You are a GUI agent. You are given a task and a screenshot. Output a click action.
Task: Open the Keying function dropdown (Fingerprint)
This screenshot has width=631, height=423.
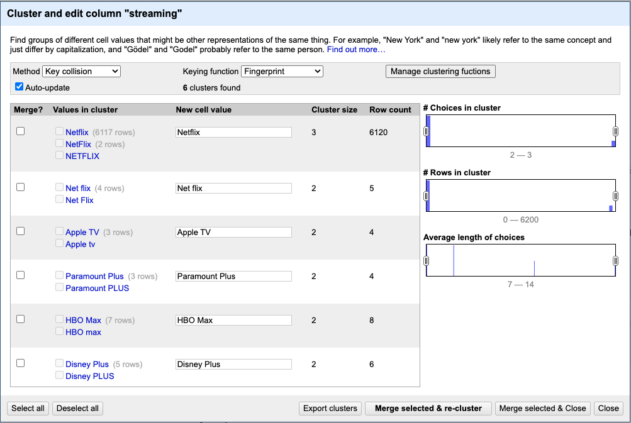pyautogui.click(x=282, y=71)
